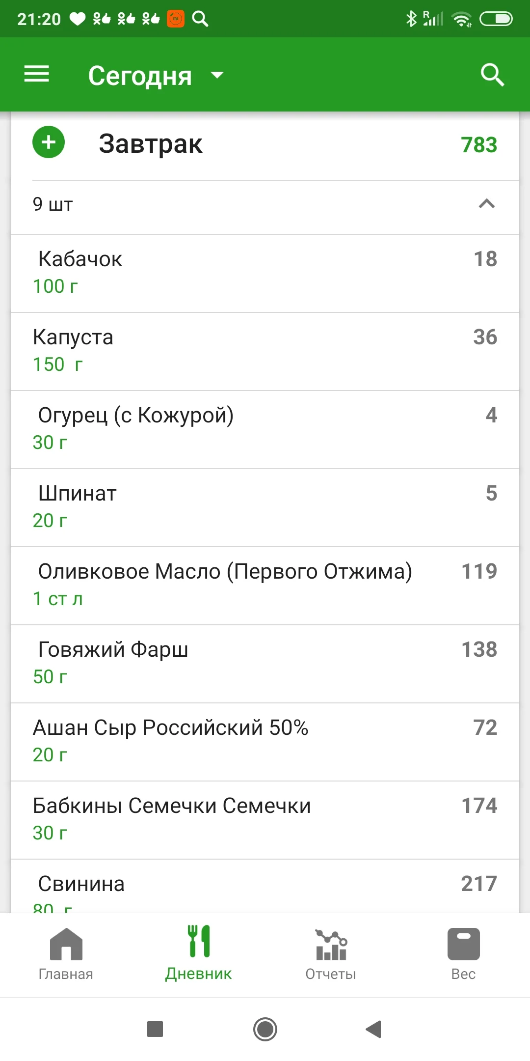This screenshot has width=530, height=1061.
Task: Tap the Завтрак meal heading
Action: (151, 144)
